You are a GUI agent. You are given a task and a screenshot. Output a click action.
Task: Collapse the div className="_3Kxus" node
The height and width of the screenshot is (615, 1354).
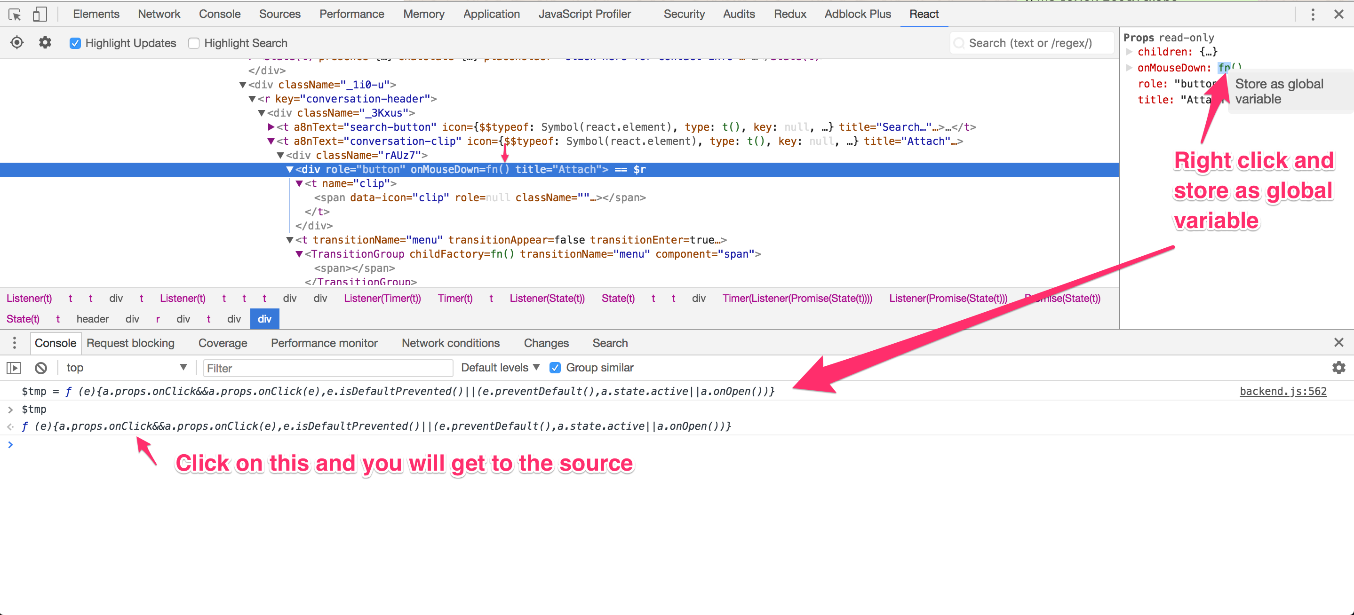261,113
